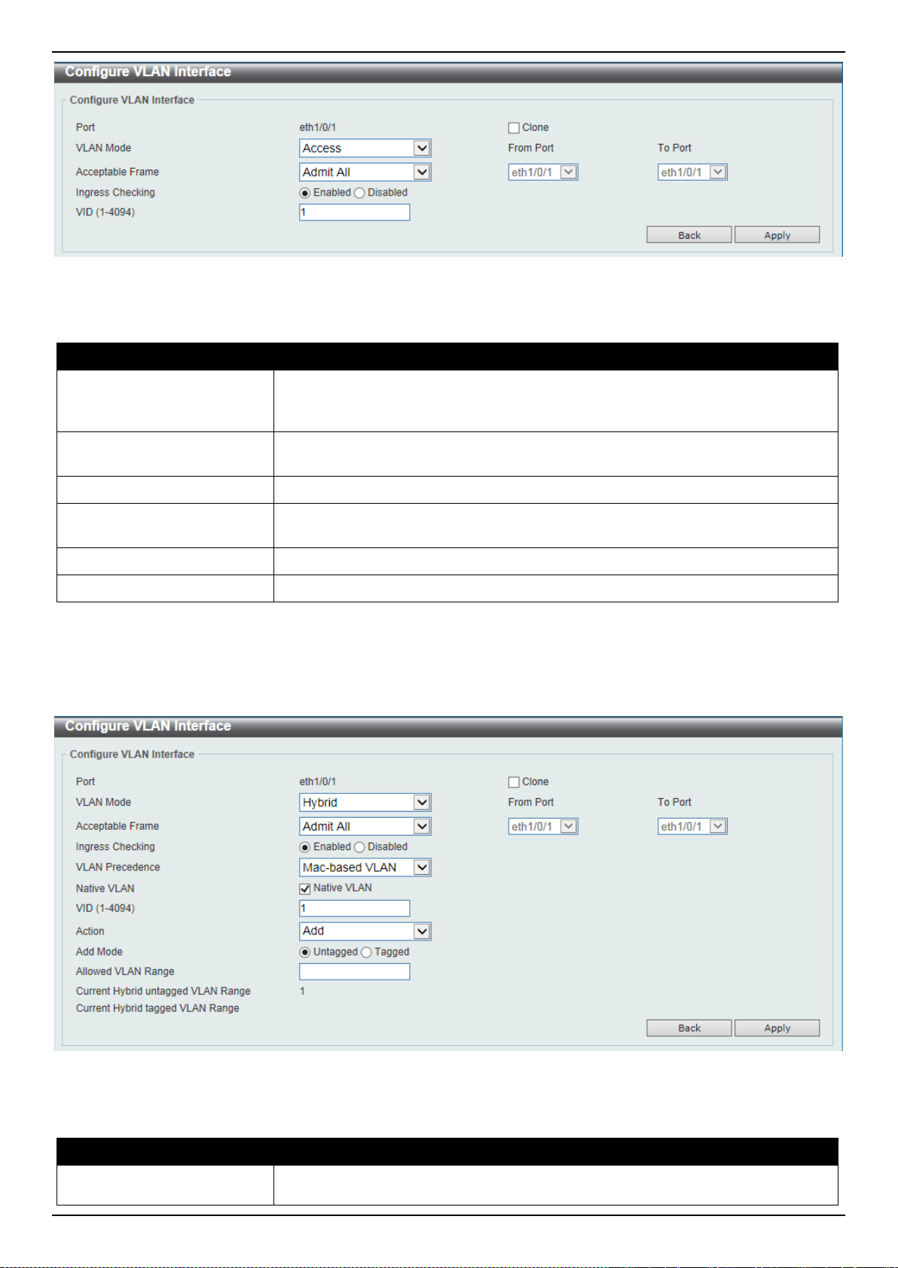Viewport: 898px width, 1268px height.
Task: Open From Port dropdown in Hybrid mode panel
Action: [x=543, y=827]
